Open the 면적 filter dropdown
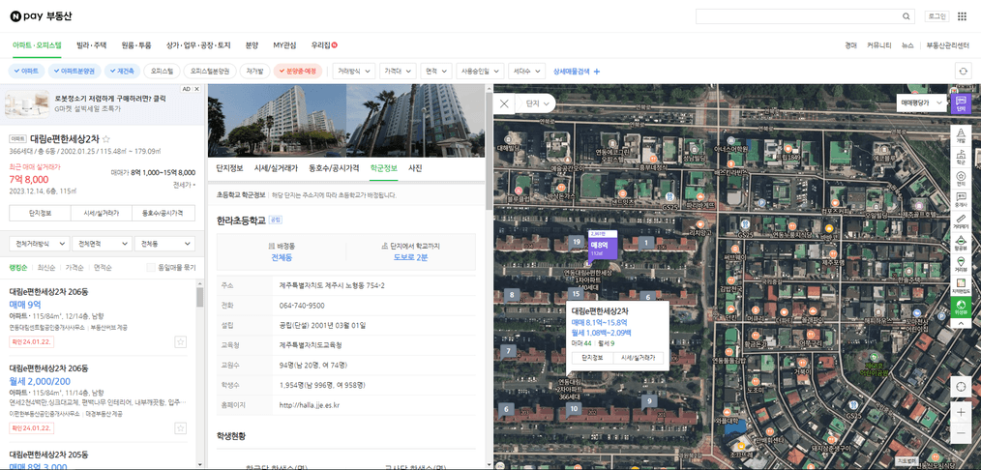This screenshot has width=981, height=470. (x=436, y=72)
